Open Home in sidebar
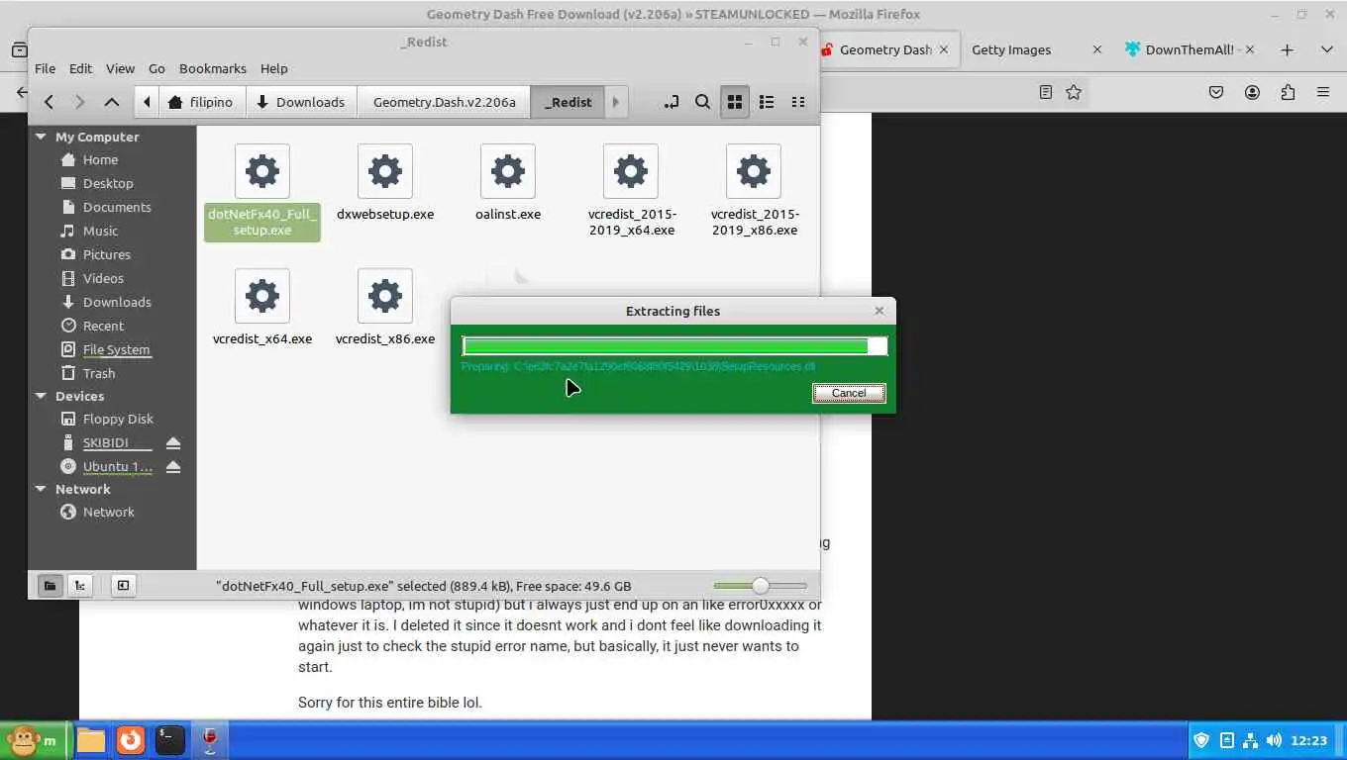This screenshot has height=760, width=1347. click(x=100, y=159)
